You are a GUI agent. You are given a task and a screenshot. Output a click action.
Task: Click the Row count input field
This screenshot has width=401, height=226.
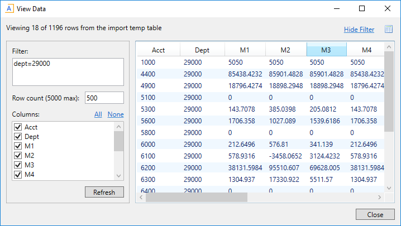point(104,98)
